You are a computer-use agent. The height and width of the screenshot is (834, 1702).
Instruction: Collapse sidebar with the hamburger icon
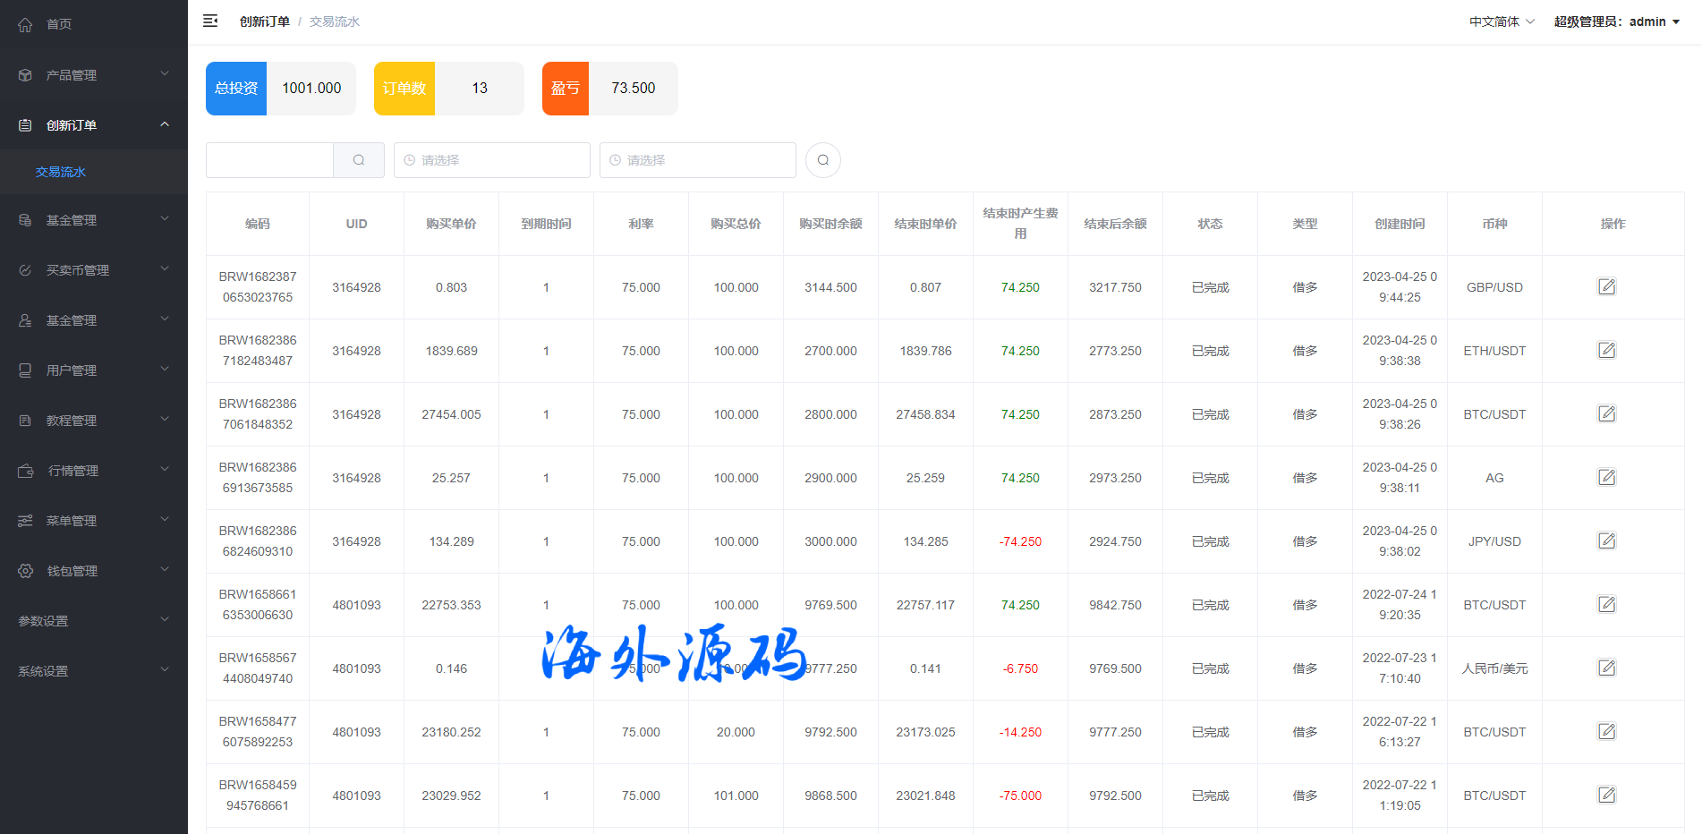point(210,21)
